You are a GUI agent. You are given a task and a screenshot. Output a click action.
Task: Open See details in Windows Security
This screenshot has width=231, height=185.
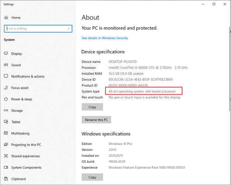pos(105,38)
